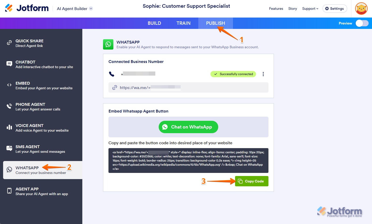
Task: Open the Features link
Action: [276, 9]
